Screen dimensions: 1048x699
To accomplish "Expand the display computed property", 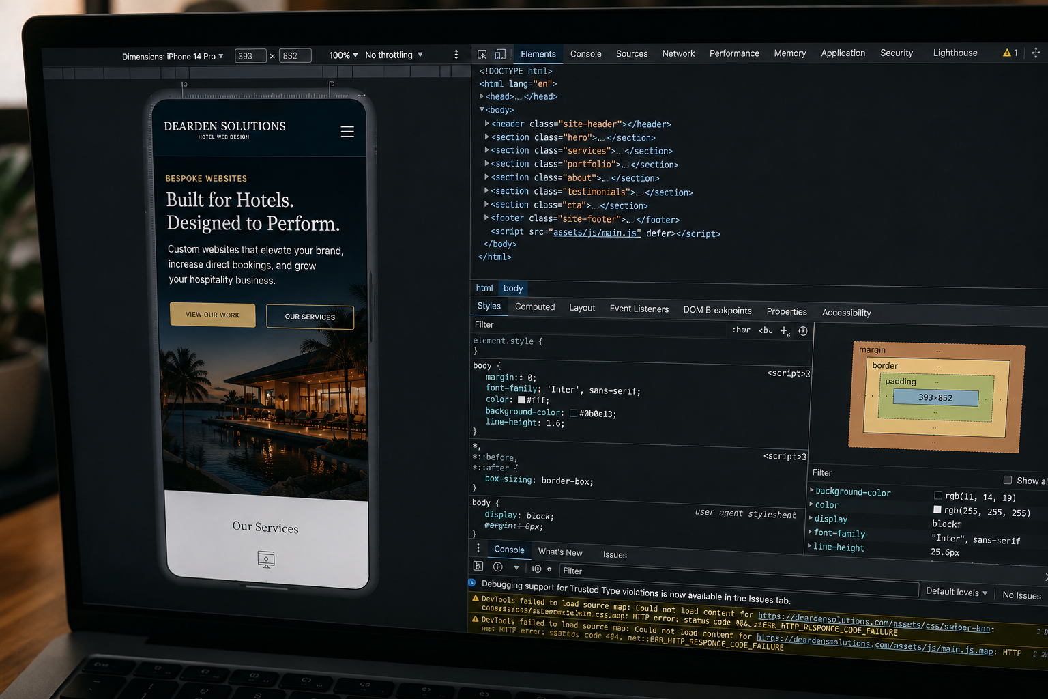I will pos(811,518).
